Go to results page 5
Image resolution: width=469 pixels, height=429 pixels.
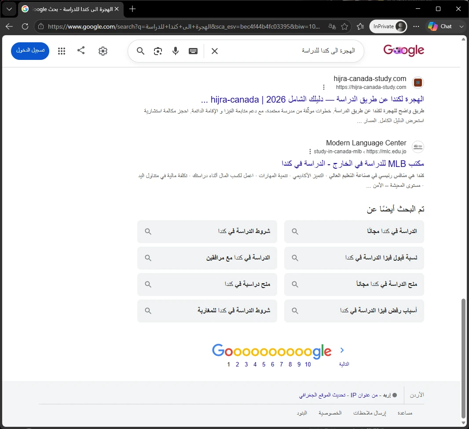(264, 364)
